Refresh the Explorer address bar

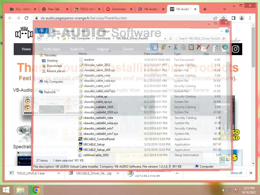click(x=170, y=39)
